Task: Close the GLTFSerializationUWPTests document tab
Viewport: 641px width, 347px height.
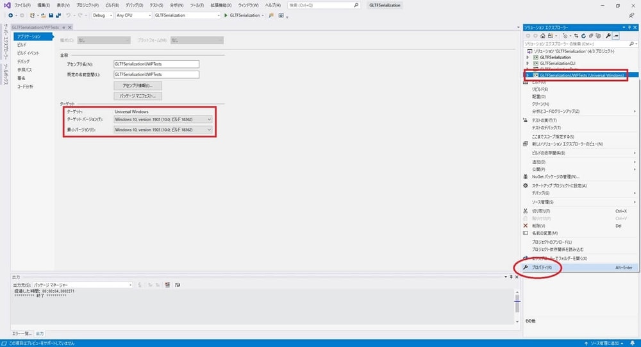Action: pyautogui.click(x=70, y=28)
